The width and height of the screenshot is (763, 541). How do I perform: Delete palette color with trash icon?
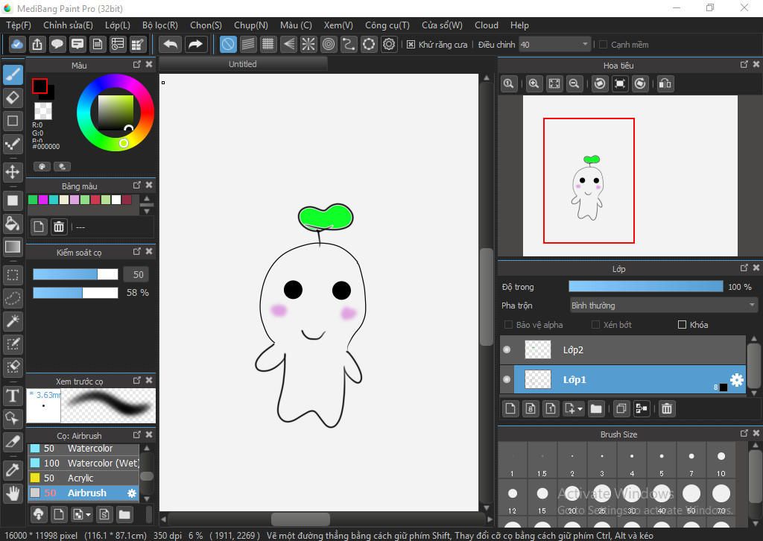(x=59, y=227)
